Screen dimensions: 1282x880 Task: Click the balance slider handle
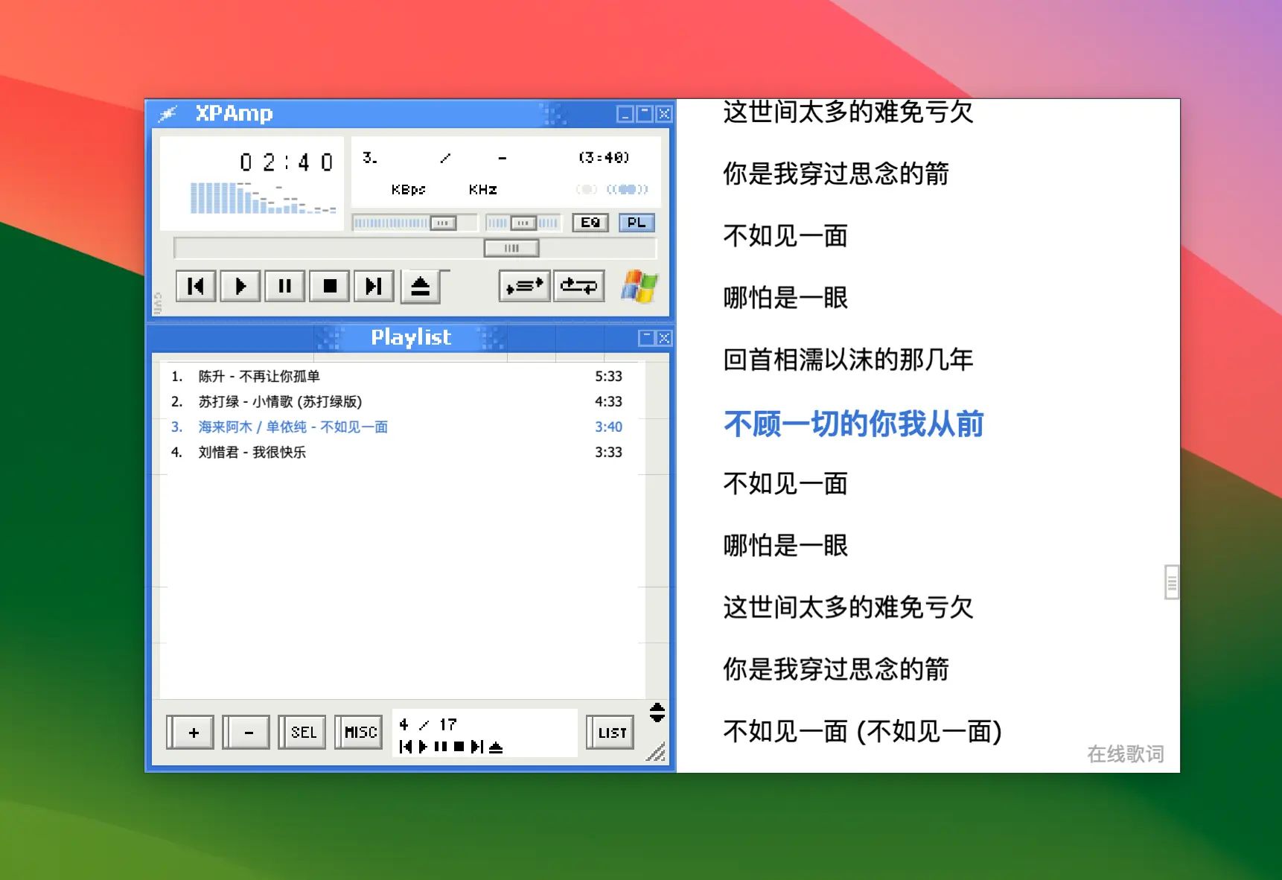[x=523, y=223]
